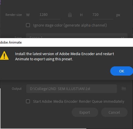Click the chevron arrow of the Span dropdown
Image resolution: width=133 pixels, height=129 pixels.
122,37
